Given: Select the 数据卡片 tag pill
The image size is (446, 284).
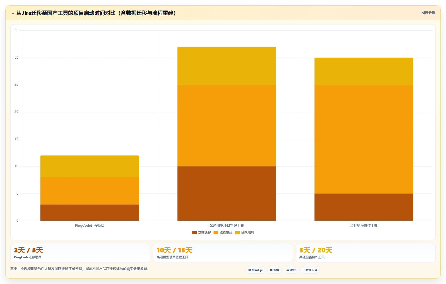Looking at the screenshot, I should point(310,270).
